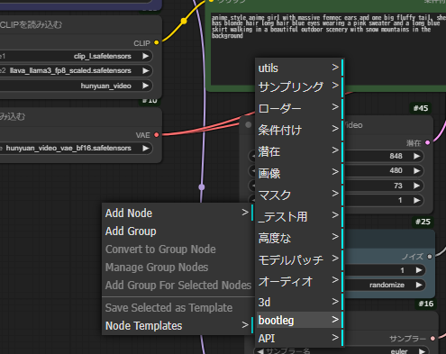Click the 480 height input field

(384, 170)
